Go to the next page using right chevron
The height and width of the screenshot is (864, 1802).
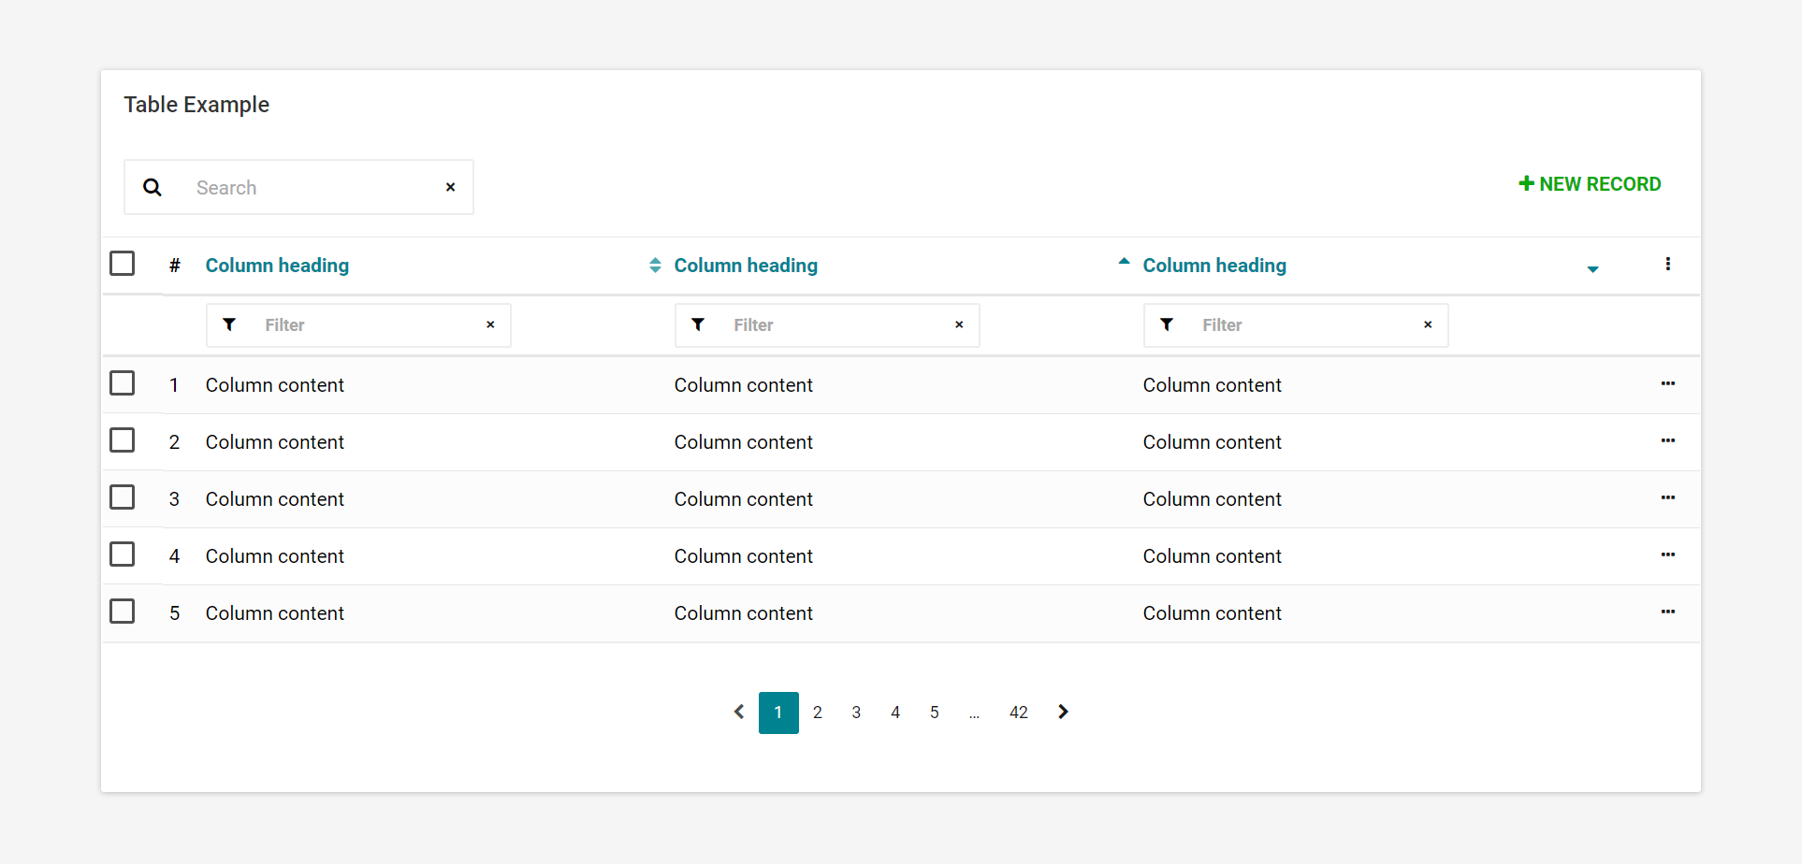point(1063,713)
